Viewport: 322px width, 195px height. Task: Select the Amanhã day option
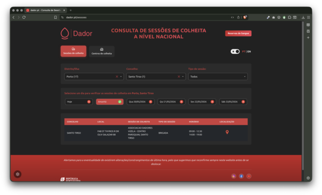pyautogui.click(x=110, y=102)
